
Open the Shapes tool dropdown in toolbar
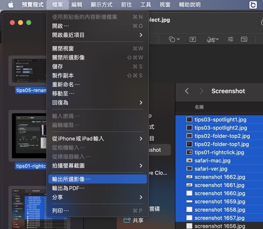pyautogui.click(x=174, y=39)
